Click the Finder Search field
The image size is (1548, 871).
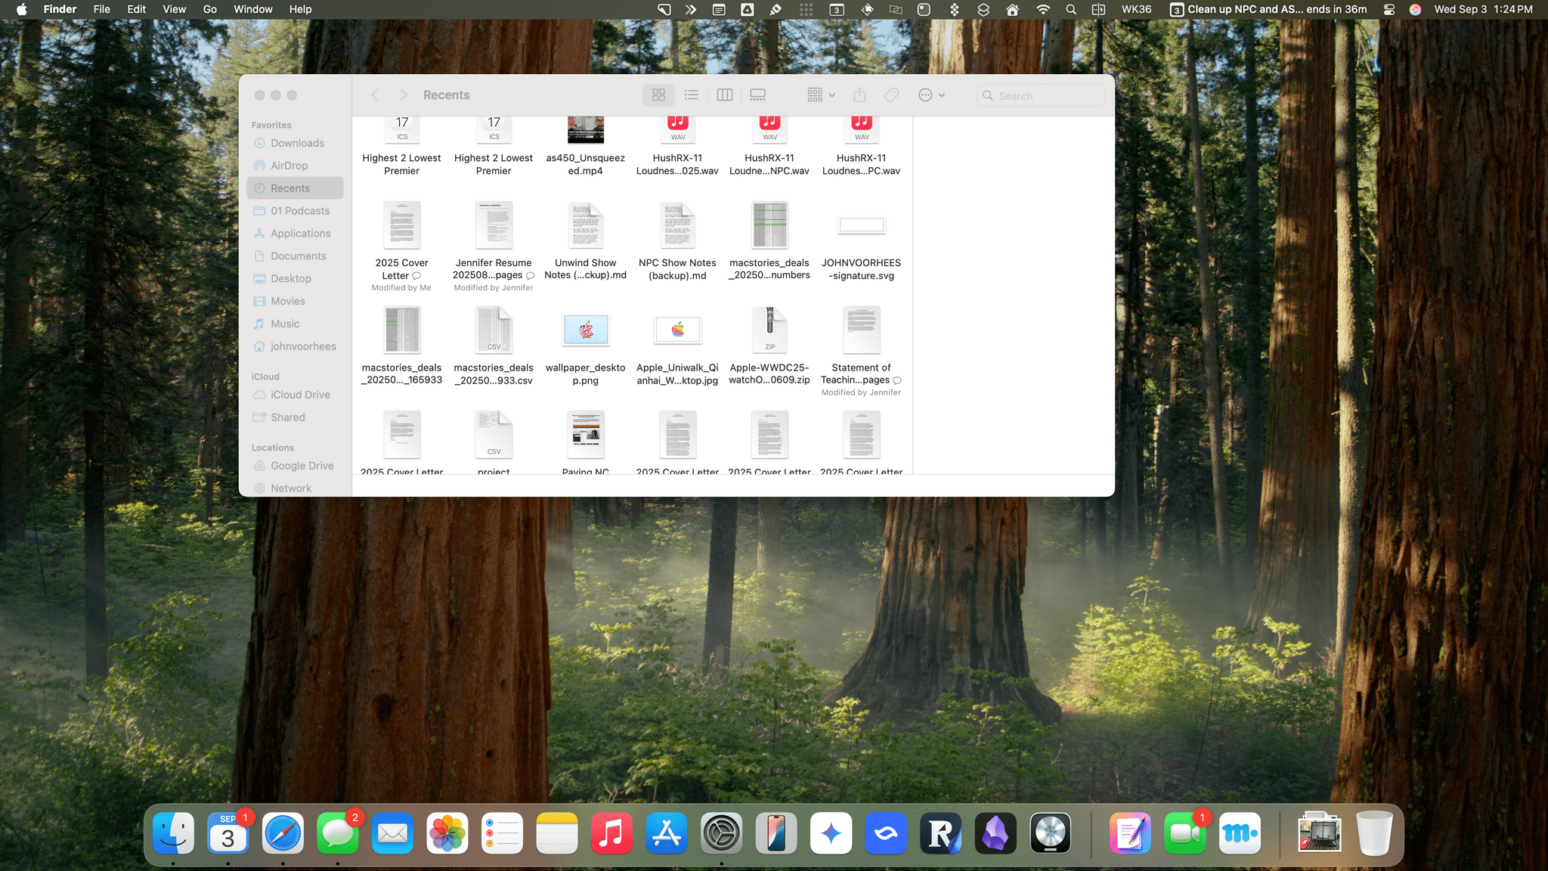(1041, 96)
